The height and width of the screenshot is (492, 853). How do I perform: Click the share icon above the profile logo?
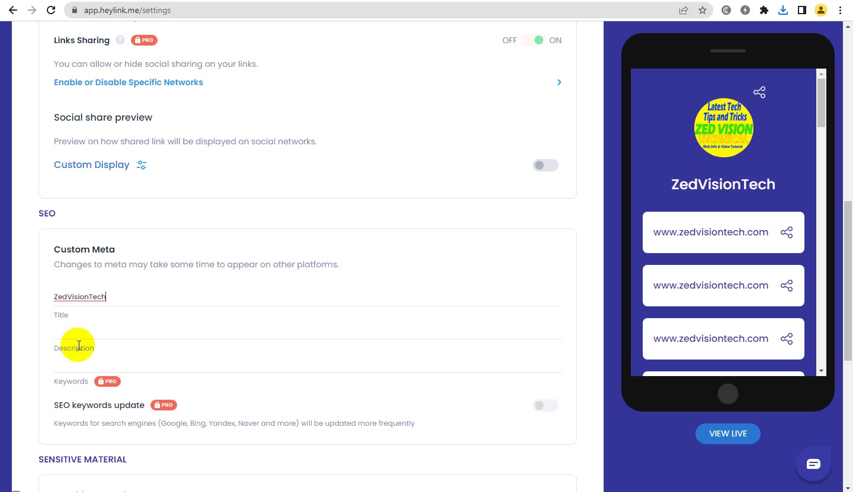pos(759,92)
